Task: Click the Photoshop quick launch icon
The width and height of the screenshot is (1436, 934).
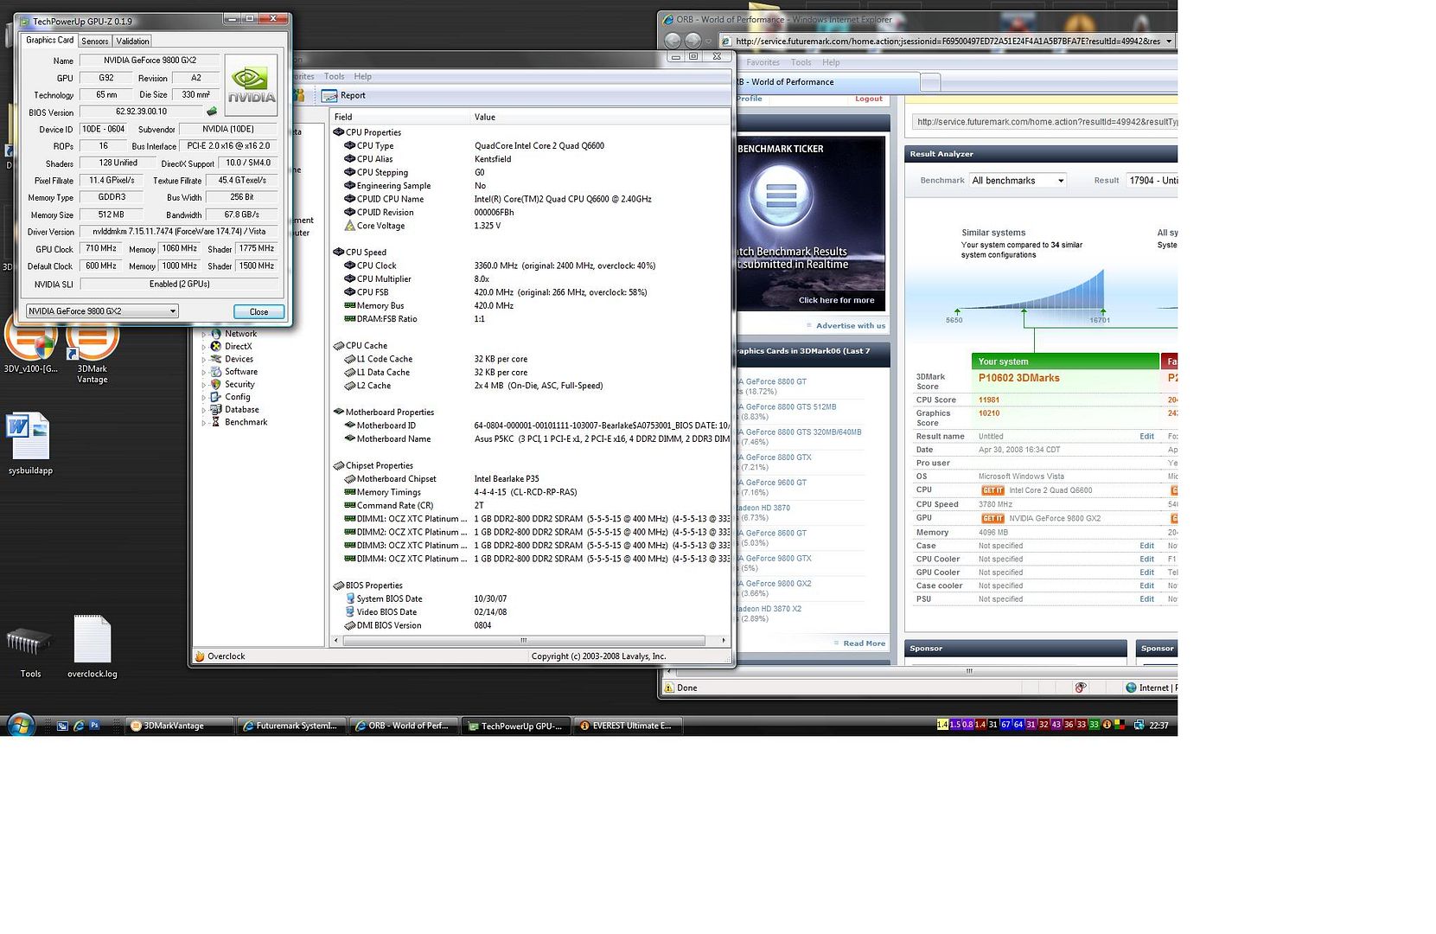Action: pyautogui.click(x=94, y=726)
